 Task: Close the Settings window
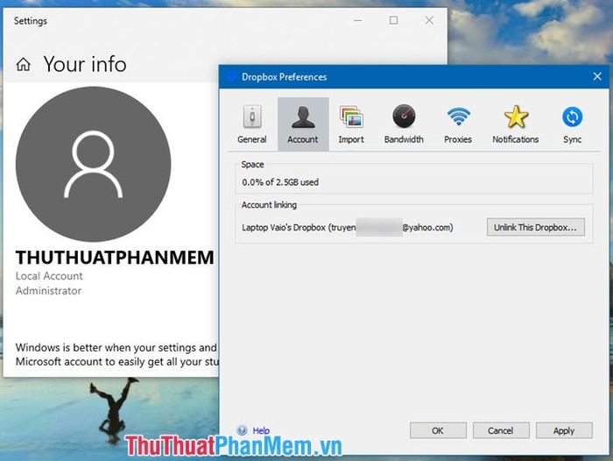[429, 20]
